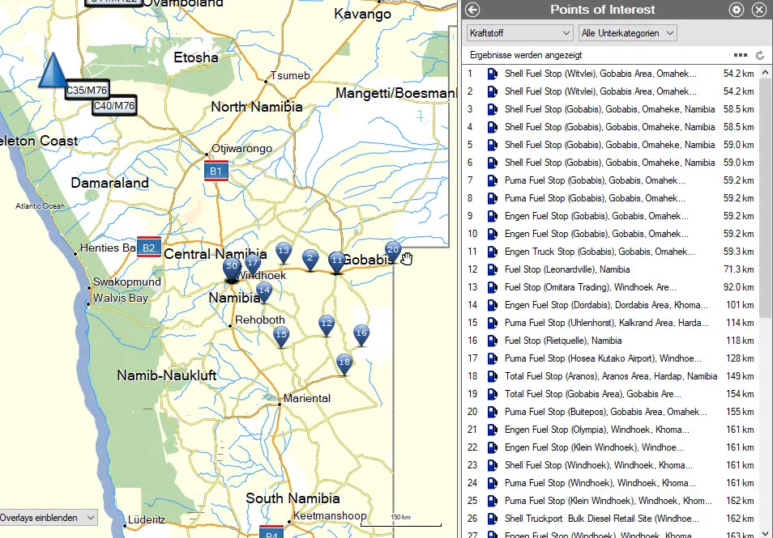This screenshot has height=538, width=773.
Task: Select Puma Fuel Stop (Hosea Kutako Airport)
Action: 611,358
